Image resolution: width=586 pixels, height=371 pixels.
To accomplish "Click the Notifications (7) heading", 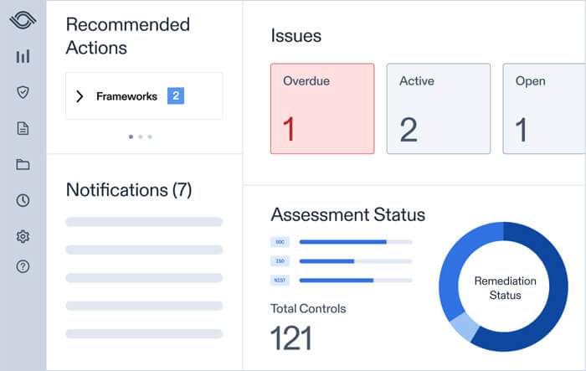I will pos(129,190).
